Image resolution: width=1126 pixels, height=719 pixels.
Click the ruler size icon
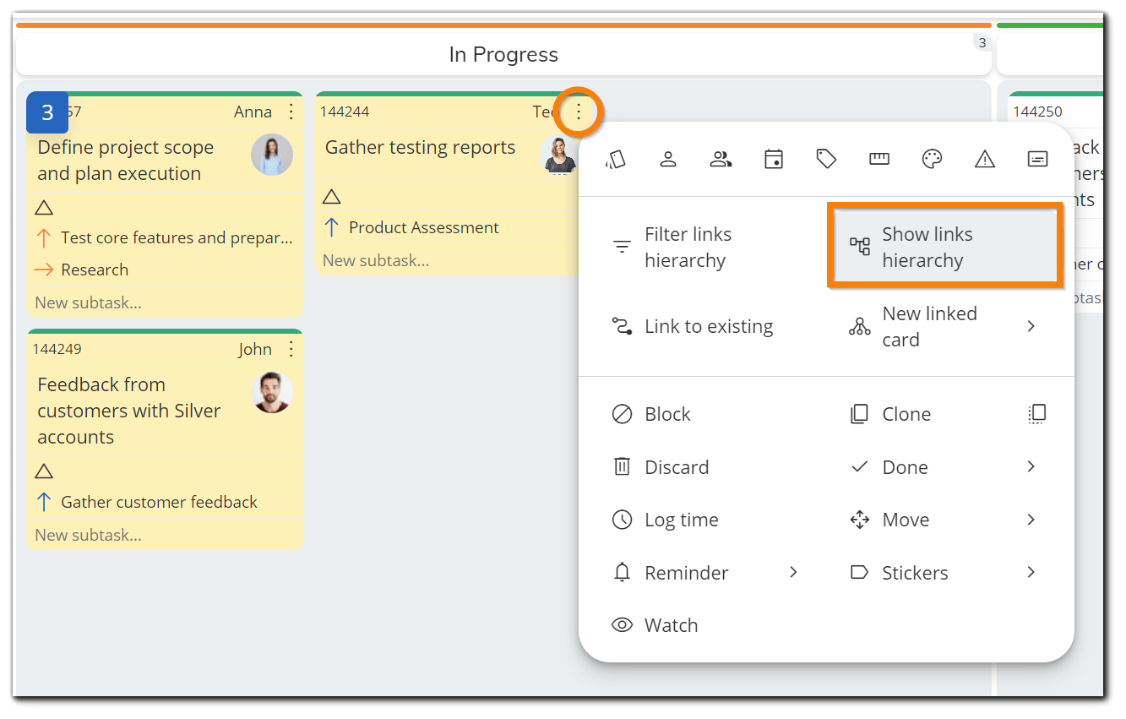(879, 159)
